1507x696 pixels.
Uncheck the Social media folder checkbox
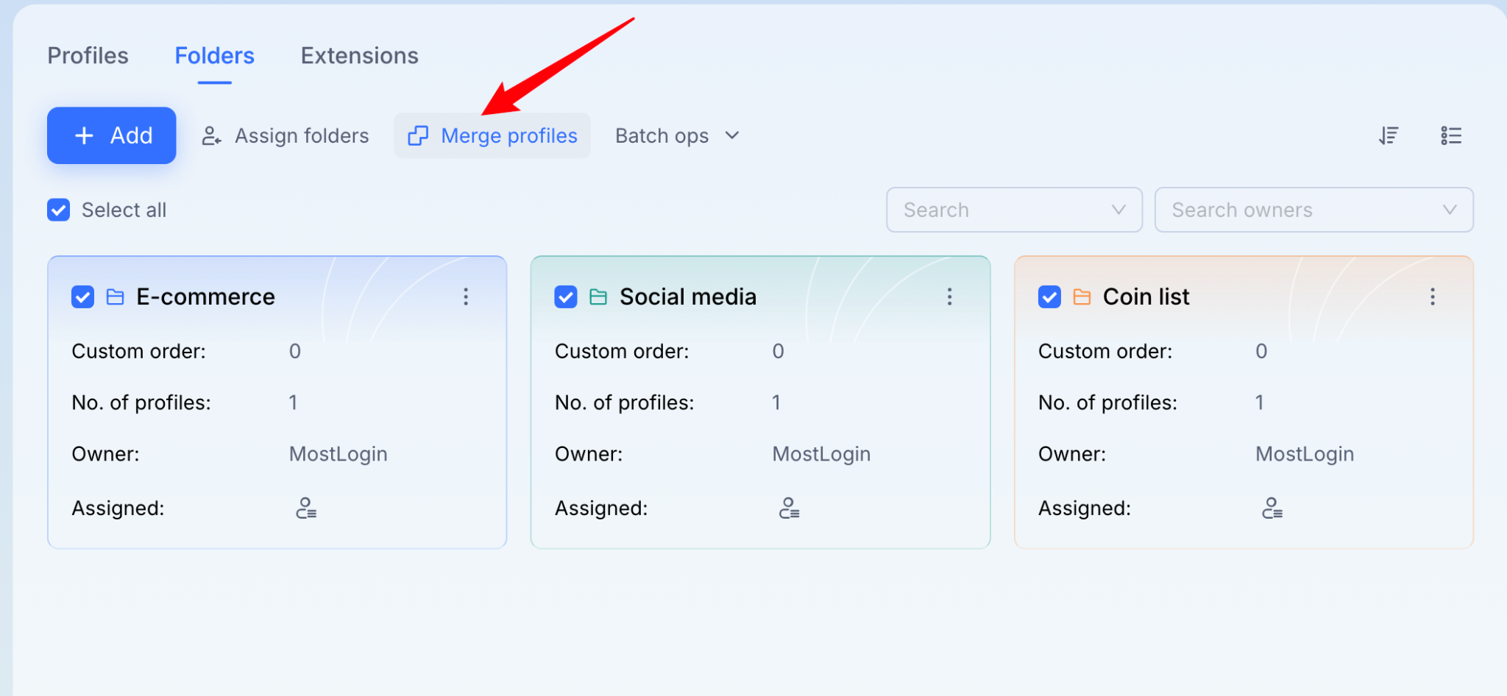pos(566,297)
